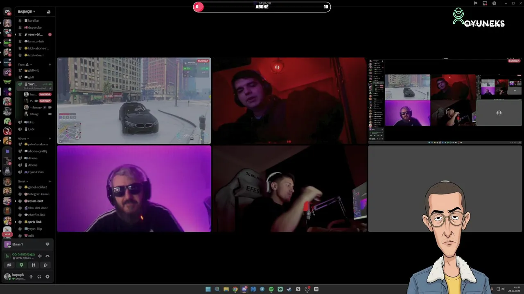
Task: Open the yayın-bil... channel with unread badge
Action: [x=34, y=34]
